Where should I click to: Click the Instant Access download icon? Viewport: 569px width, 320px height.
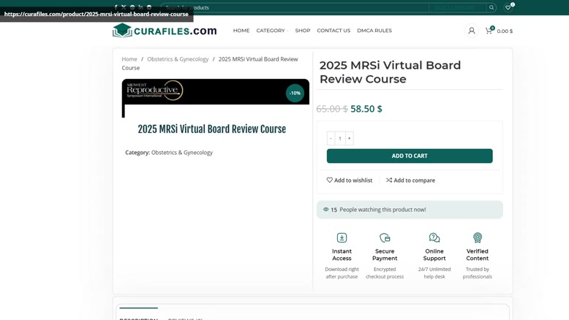(x=342, y=237)
